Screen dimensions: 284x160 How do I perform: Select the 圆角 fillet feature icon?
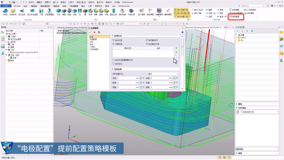(x=101, y=12)
